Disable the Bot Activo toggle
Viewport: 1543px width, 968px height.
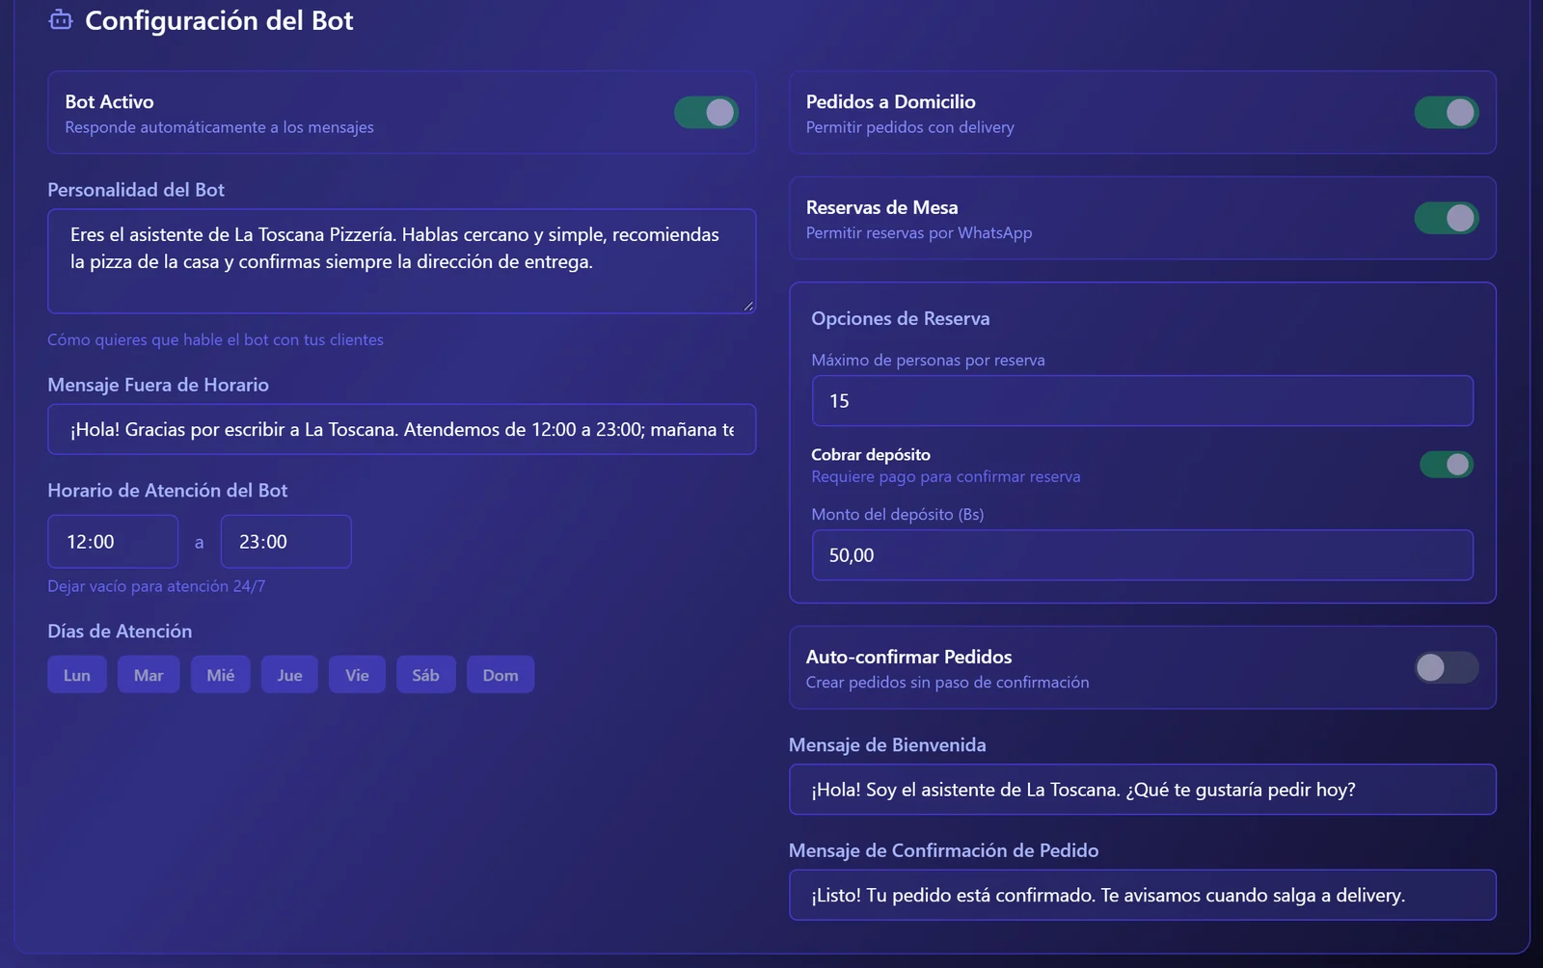(707, 113)
